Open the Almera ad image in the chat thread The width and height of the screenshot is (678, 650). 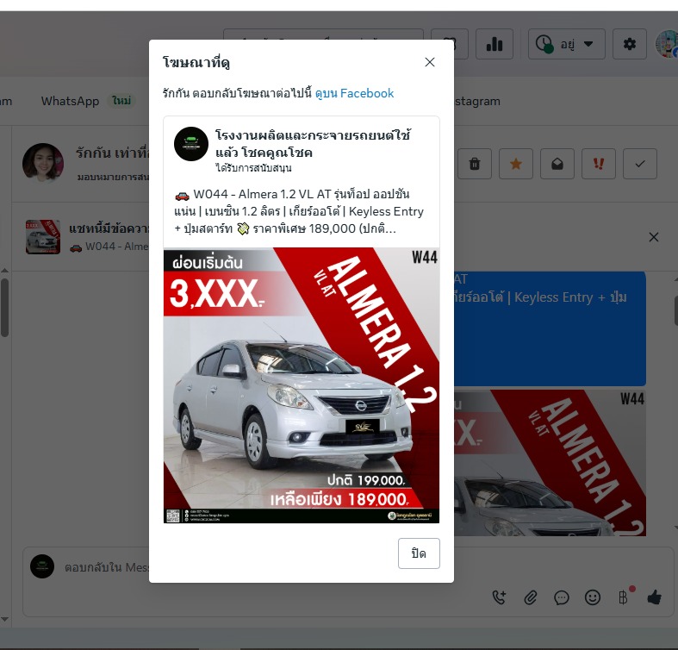[x=550, y=463]
